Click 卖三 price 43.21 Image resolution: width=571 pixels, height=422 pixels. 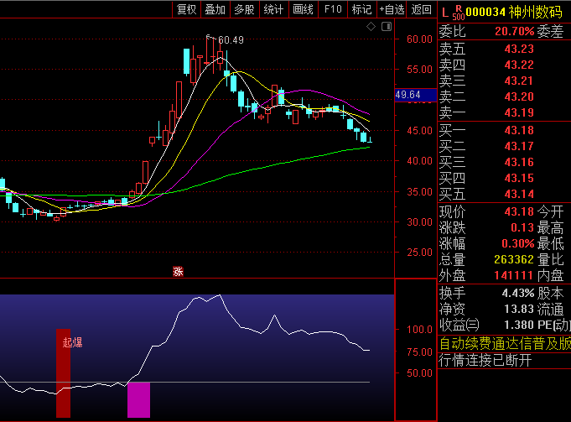[x=519, y=81]
